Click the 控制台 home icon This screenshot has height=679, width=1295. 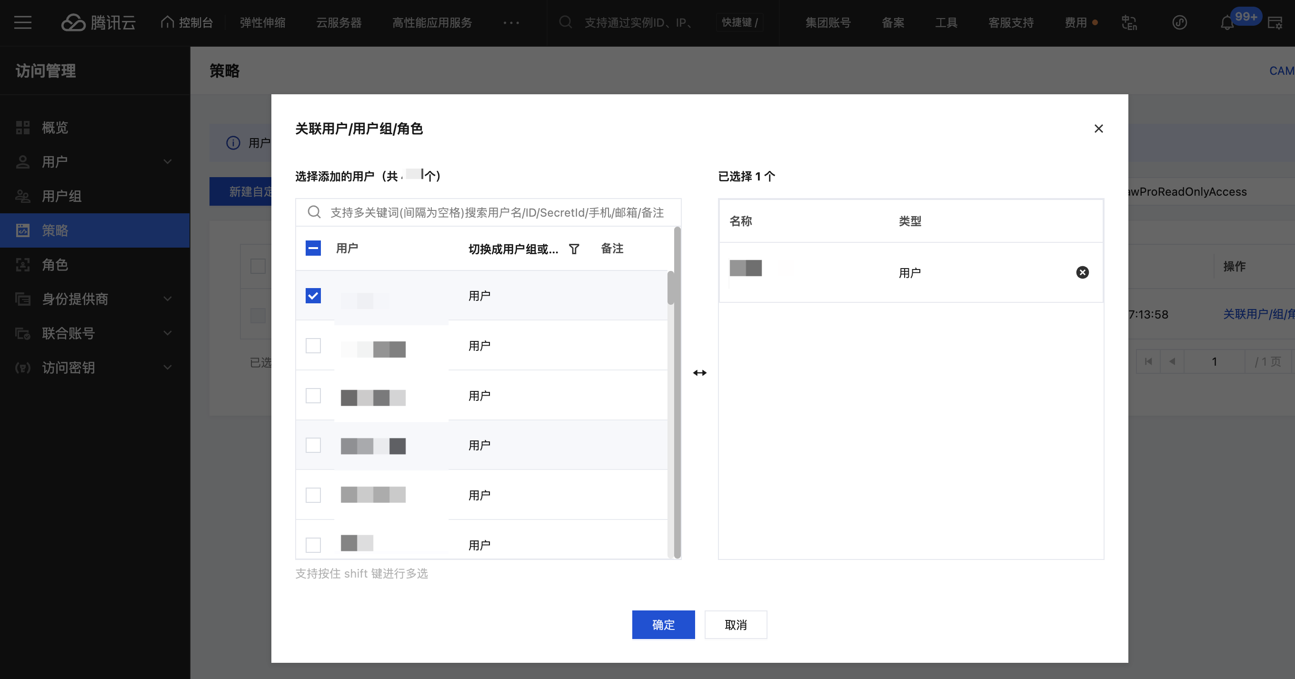(168, 22)
